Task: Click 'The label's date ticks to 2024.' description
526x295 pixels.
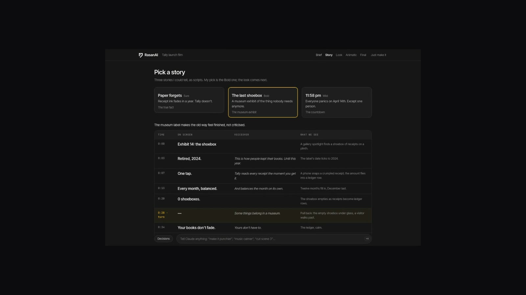Action: 319,159
